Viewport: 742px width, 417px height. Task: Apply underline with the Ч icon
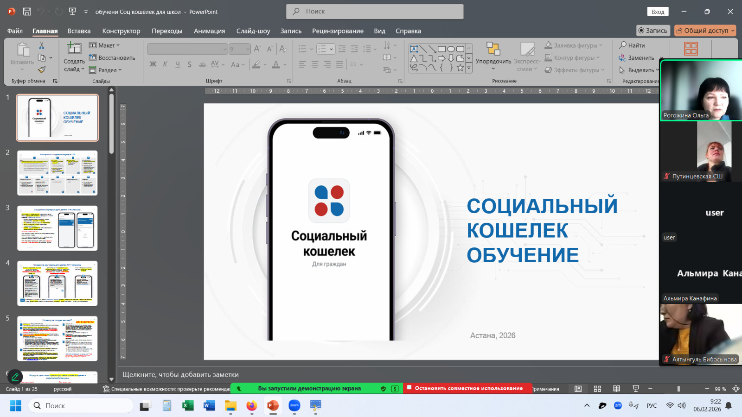177,64
